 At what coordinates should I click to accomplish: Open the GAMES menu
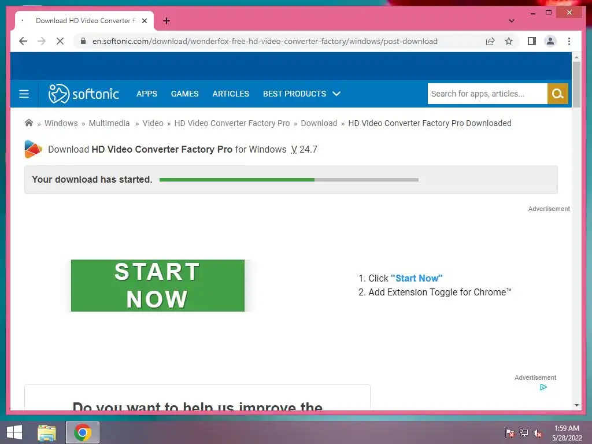pyautogui.click(x=184, y=94)
